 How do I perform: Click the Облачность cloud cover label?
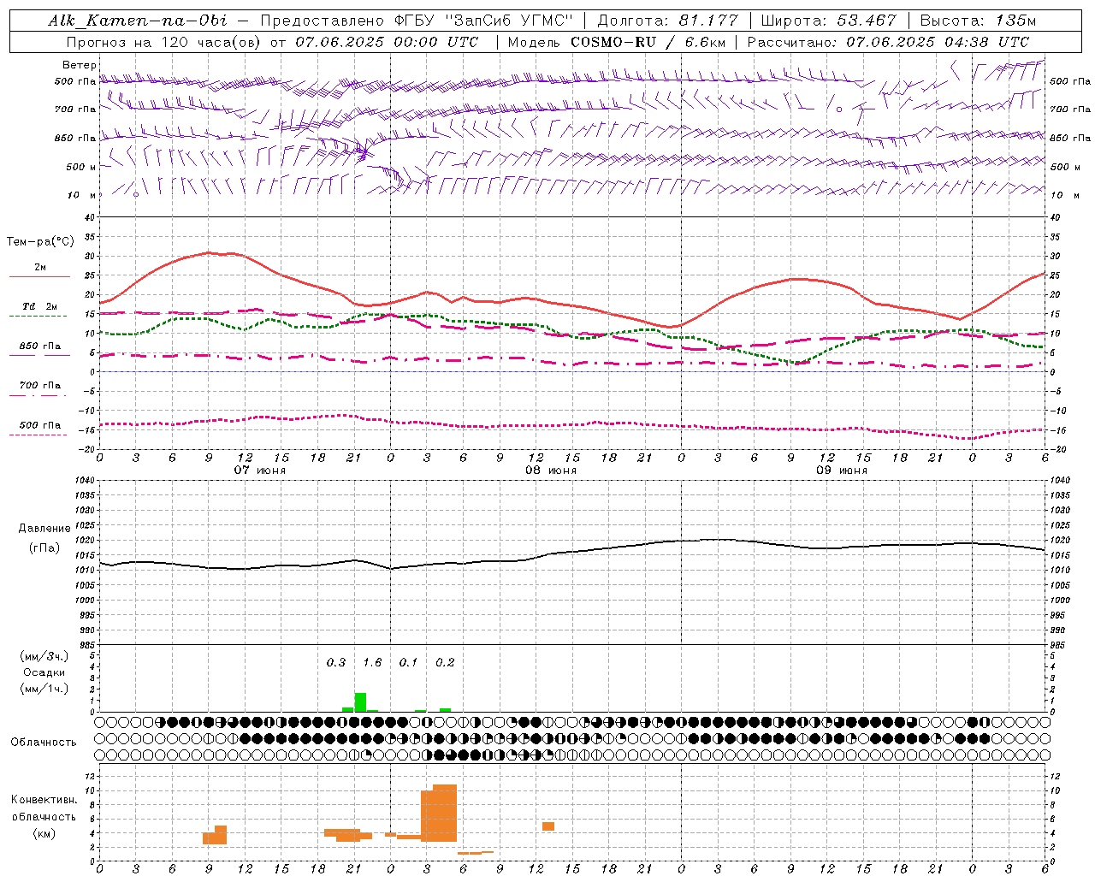(x=44, y=743)
